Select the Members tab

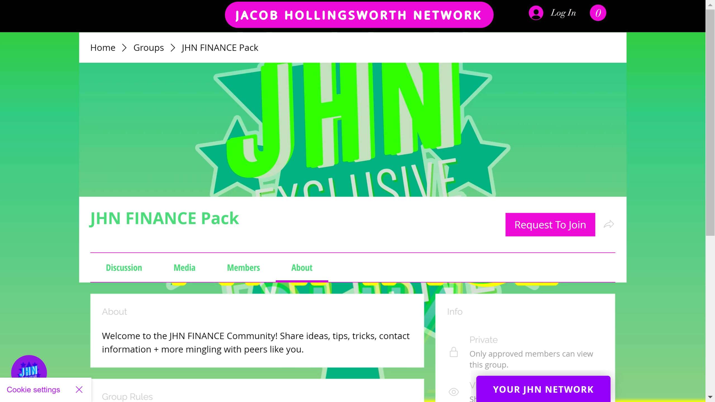tap(243, 267)
